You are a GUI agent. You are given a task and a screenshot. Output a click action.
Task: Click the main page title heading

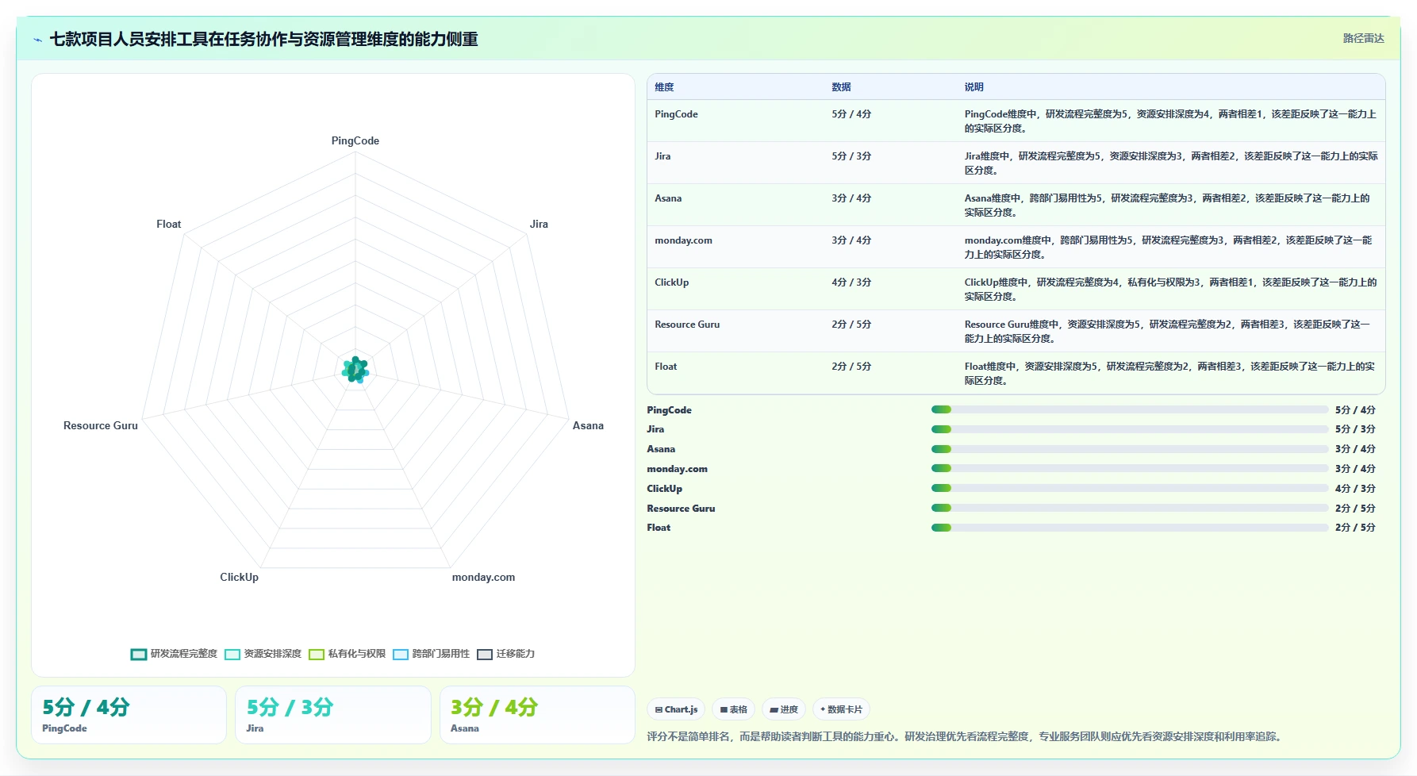click(x=263, y=40)
